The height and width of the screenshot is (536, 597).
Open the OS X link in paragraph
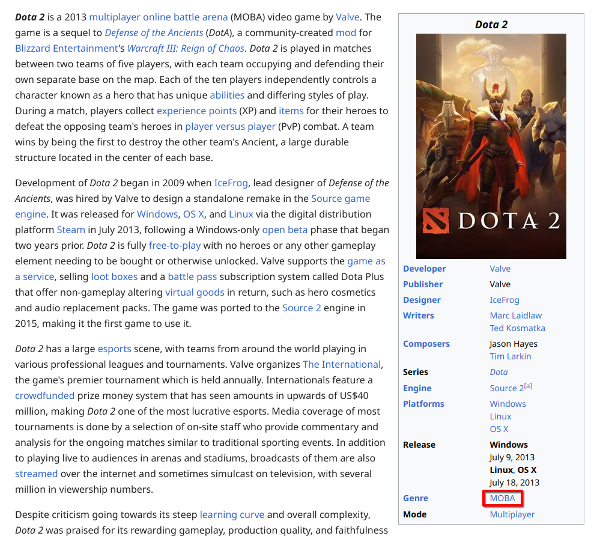click(193, 214)
